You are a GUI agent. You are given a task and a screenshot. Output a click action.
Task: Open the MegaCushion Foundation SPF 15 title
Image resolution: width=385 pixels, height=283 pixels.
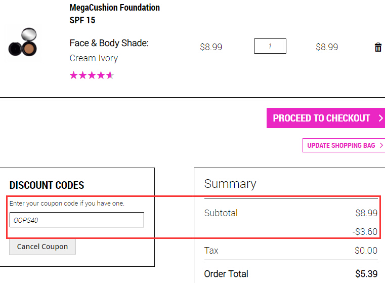pos(115,14)
